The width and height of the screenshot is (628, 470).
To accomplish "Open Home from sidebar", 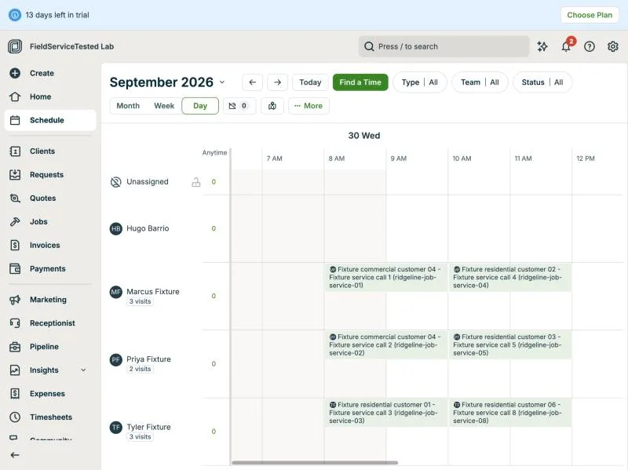I will point(40,97).
